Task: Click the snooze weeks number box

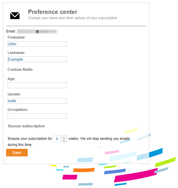Action: 57,139
